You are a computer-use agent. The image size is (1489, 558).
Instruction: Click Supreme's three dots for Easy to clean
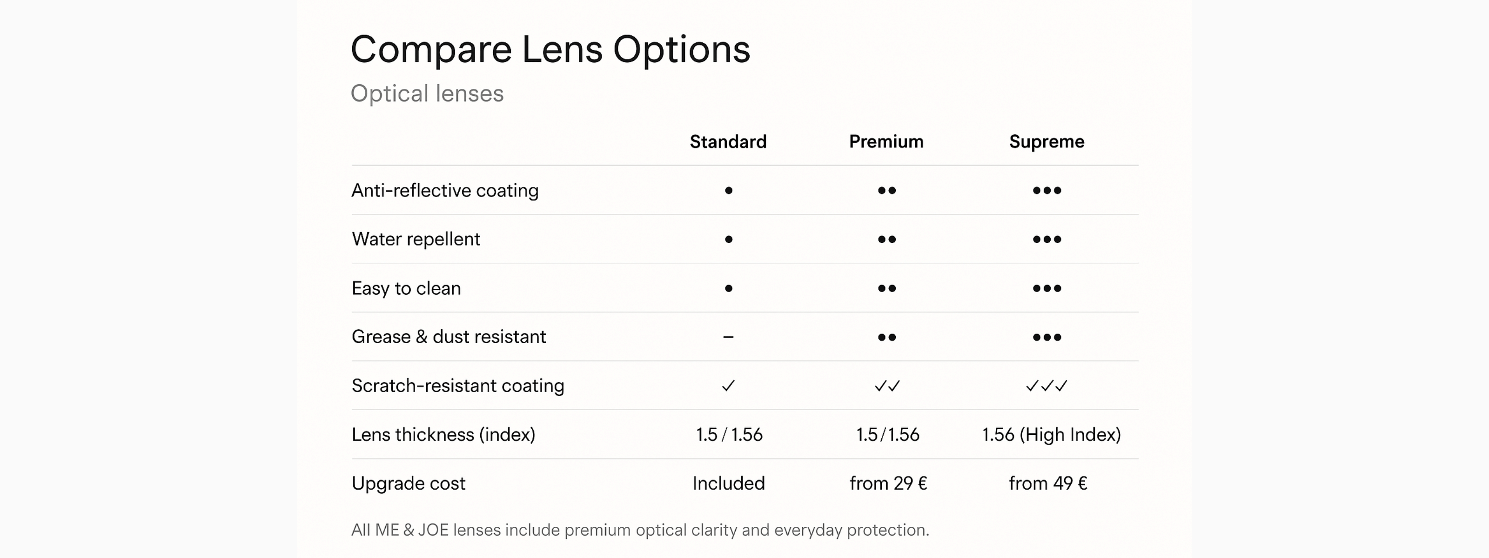pos(1047,288)
